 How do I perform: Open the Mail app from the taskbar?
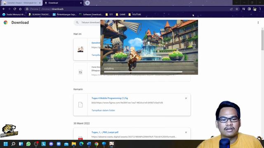66,144
